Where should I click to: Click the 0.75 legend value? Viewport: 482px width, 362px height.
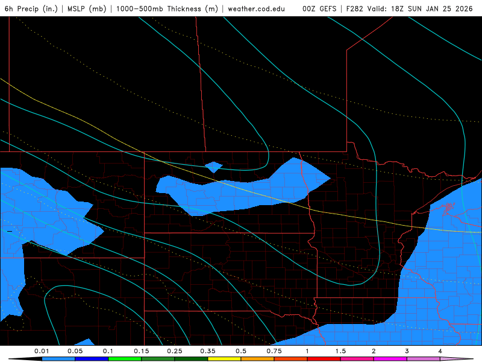tap(274, 351)
